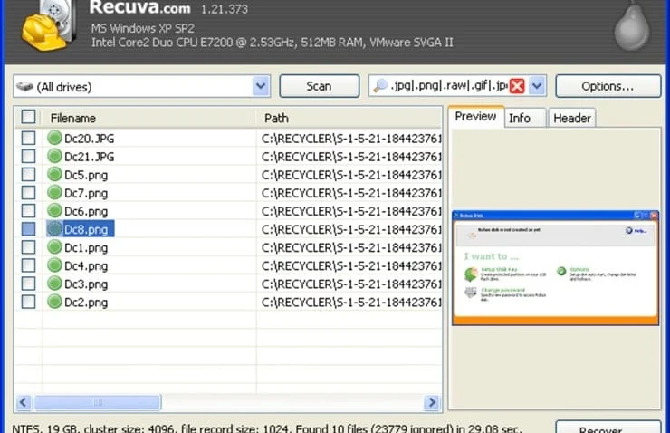This screenshot has height=433, width=670.
Task: Sort by the Path column header
Action: click(x=349, y=118)
